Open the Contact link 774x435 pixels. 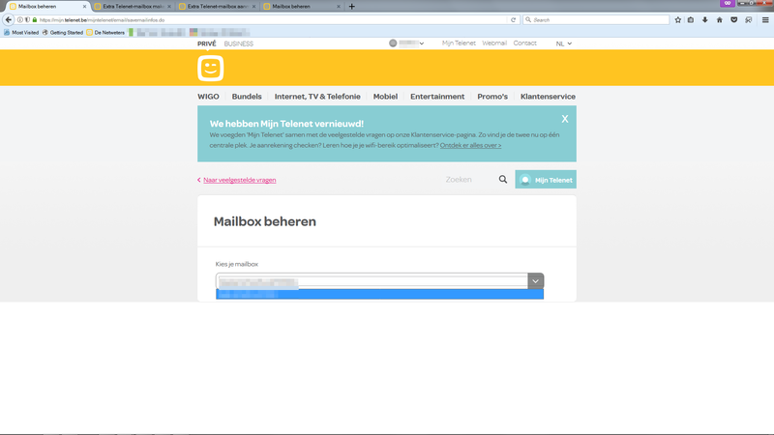524,43
